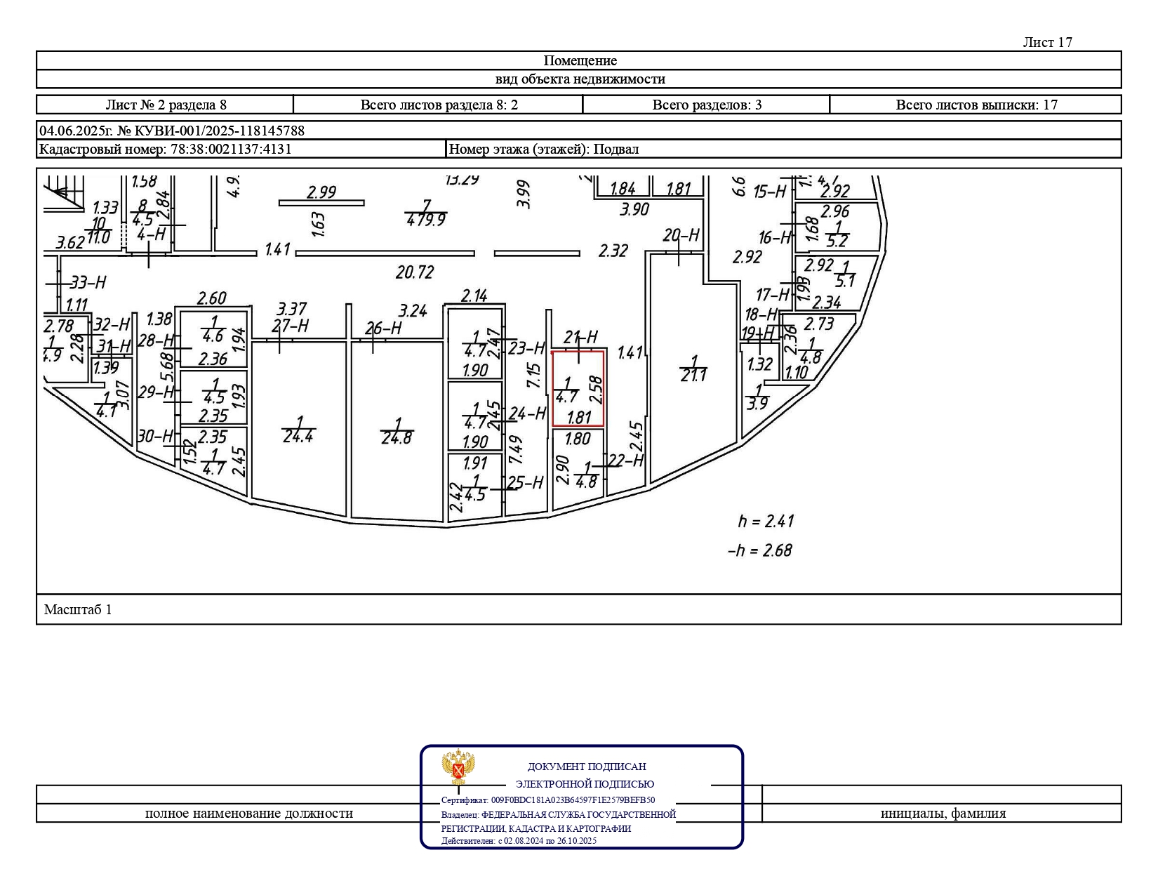The image size is (1158, 895).
Task: Click the dimension "3.37" above room 27-Н
Action: (x=291, y=309)
